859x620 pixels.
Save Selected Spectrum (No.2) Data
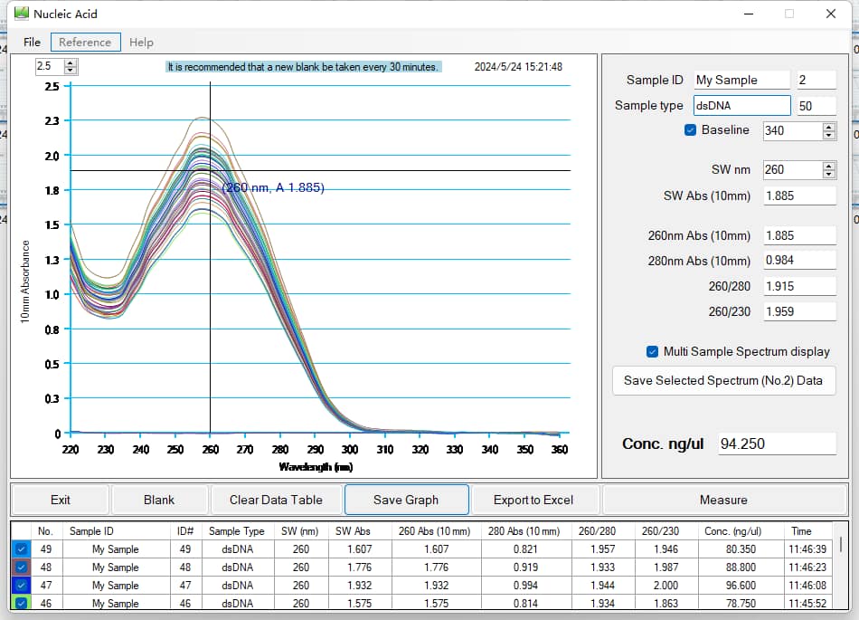click(723, 381)
